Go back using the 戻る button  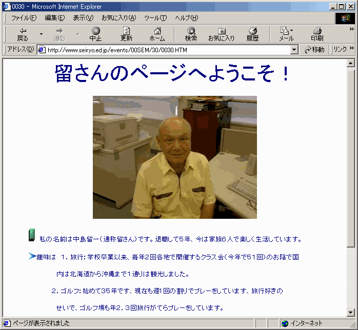[23, 34]
